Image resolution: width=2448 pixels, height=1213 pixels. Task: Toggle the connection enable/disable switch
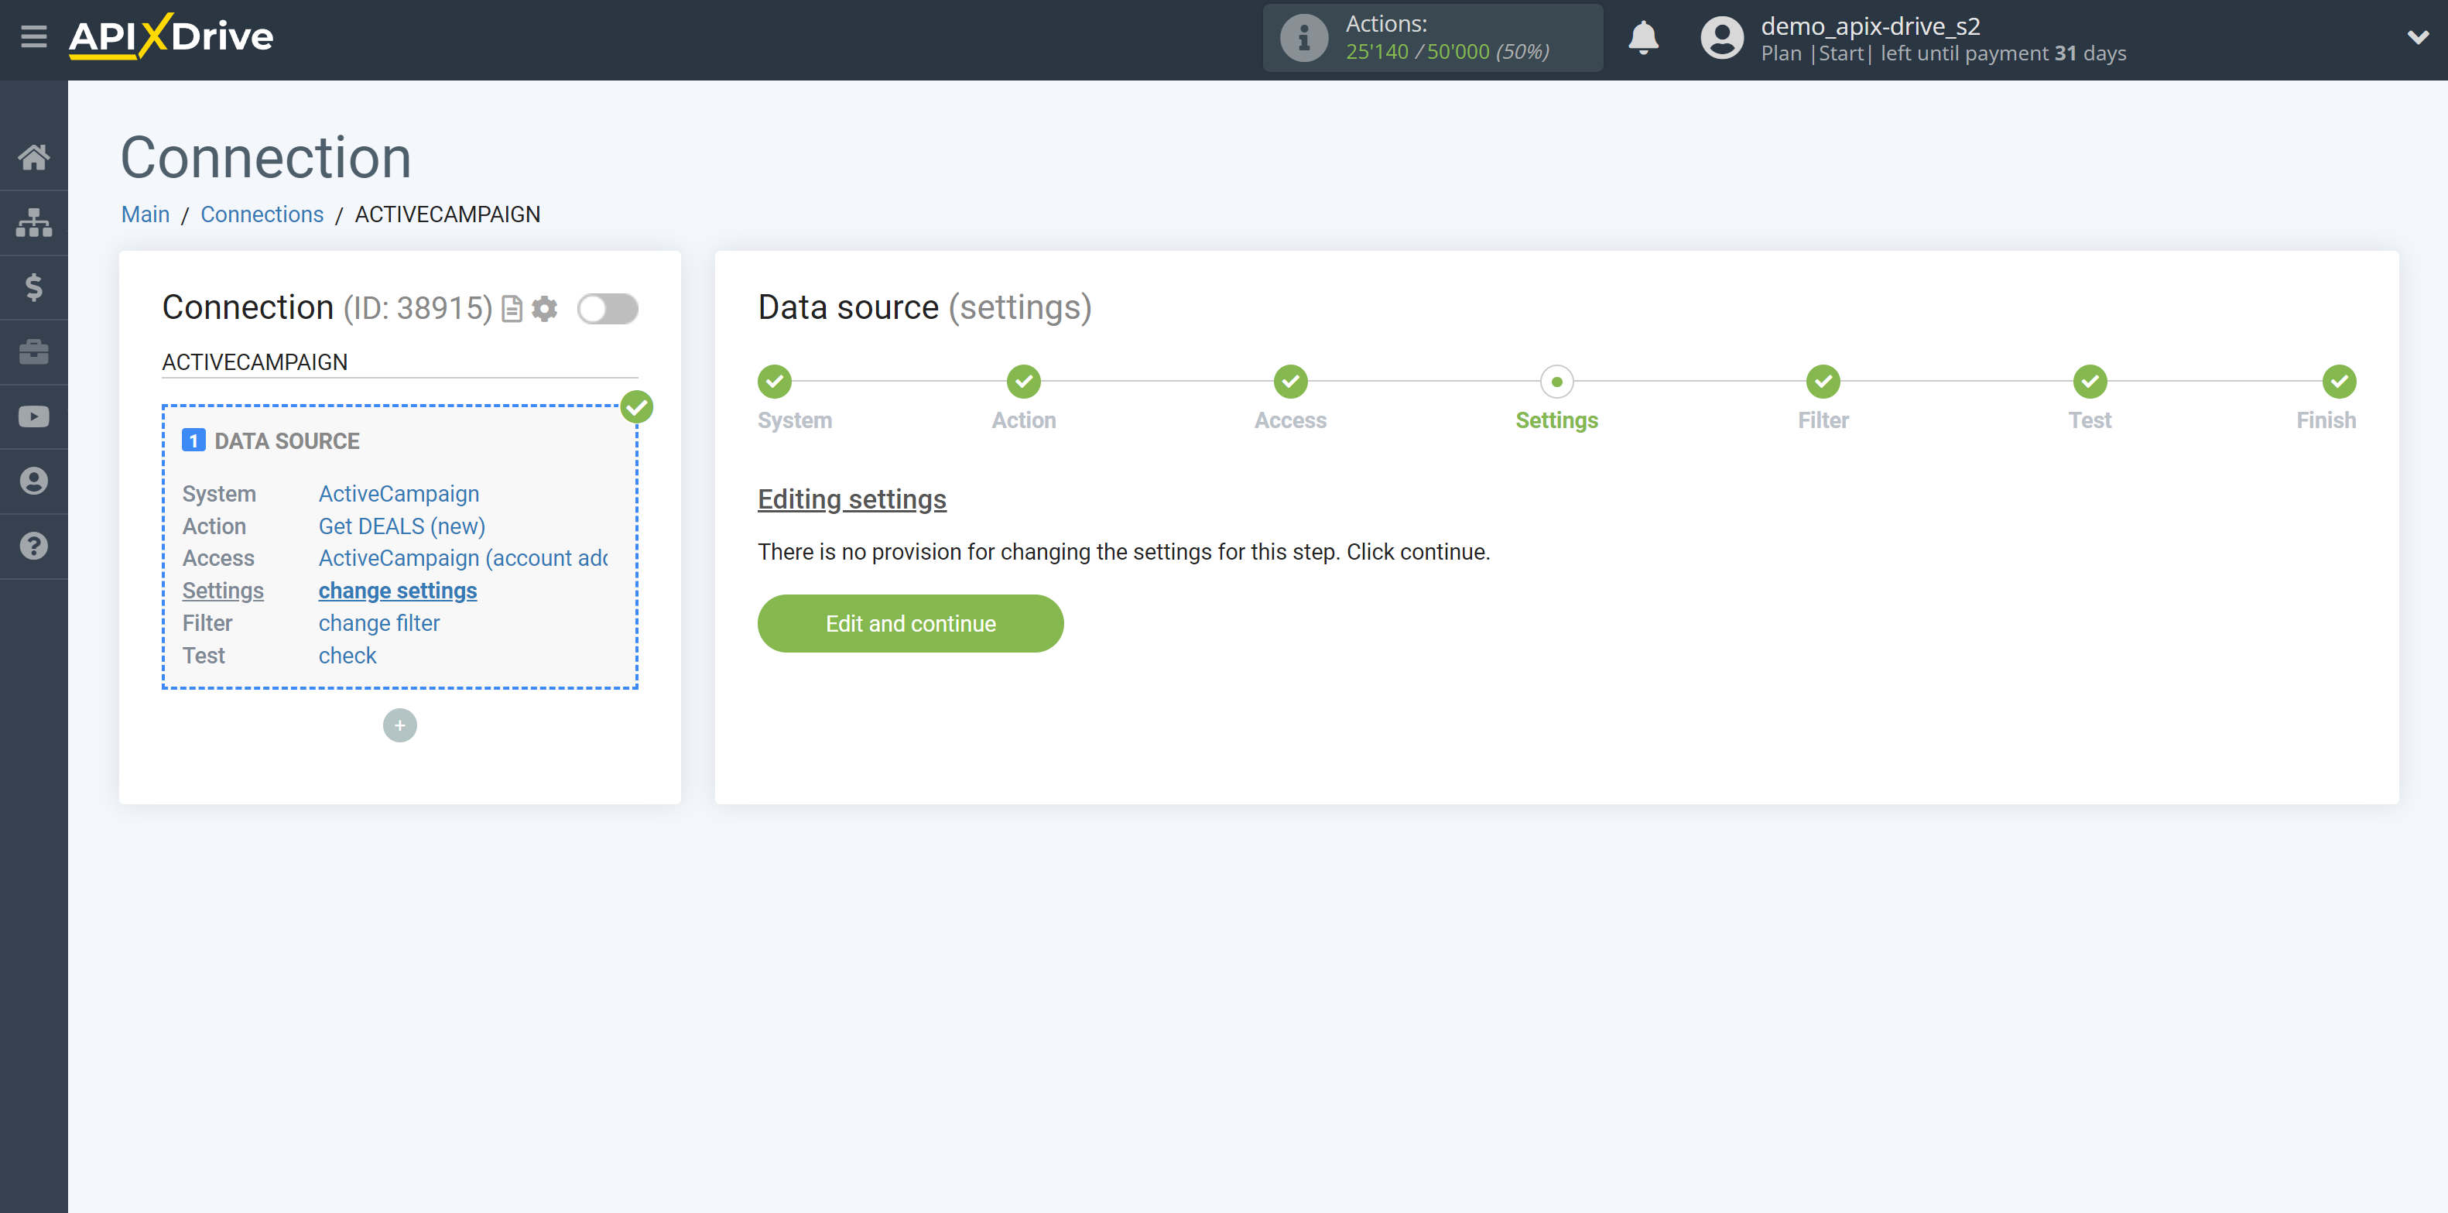pyautogui.click(x=609, y=307)
